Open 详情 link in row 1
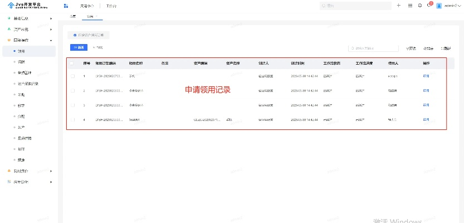 [x=426, y=76]
